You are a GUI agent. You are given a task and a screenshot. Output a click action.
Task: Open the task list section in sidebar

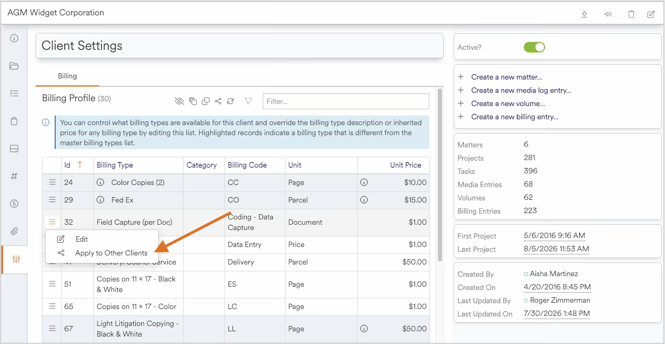click(x=14, y=93)
